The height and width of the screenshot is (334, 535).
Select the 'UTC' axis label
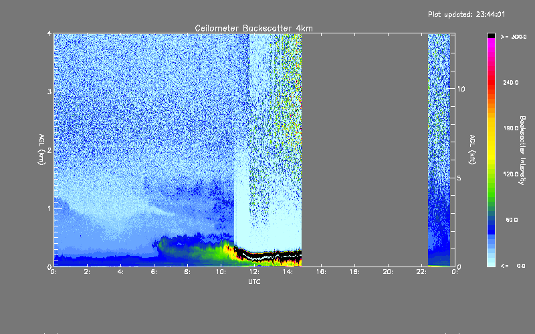(254, 281)
